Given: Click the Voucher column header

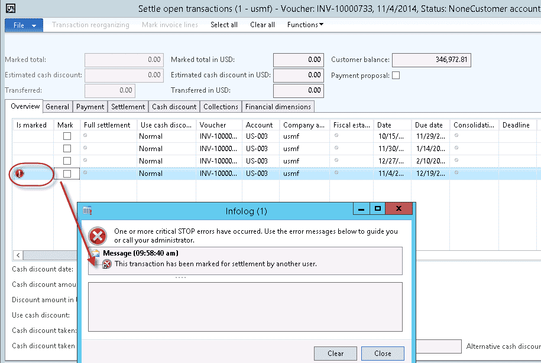Looking at the screenshot, I should tap(219, 125).
